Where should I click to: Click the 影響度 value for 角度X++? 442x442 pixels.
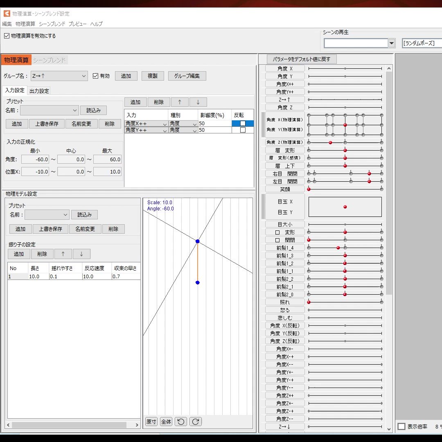click(215, 124)
